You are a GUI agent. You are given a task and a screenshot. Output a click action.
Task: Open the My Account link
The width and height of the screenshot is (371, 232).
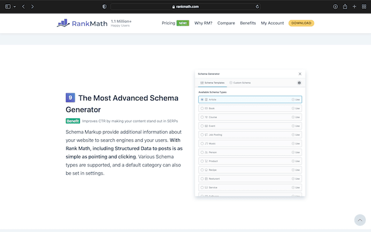click(272, 23)
